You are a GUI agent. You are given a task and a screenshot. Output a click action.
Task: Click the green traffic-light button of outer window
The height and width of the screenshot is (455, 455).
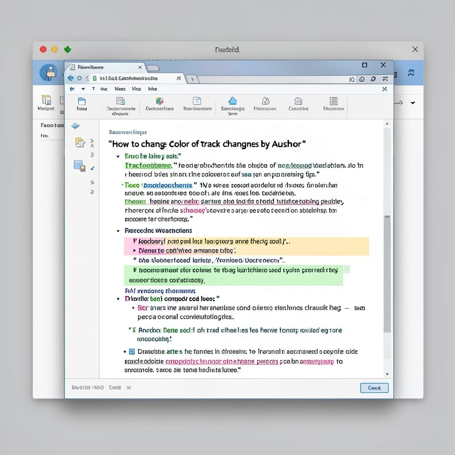[x=68, y=49]
